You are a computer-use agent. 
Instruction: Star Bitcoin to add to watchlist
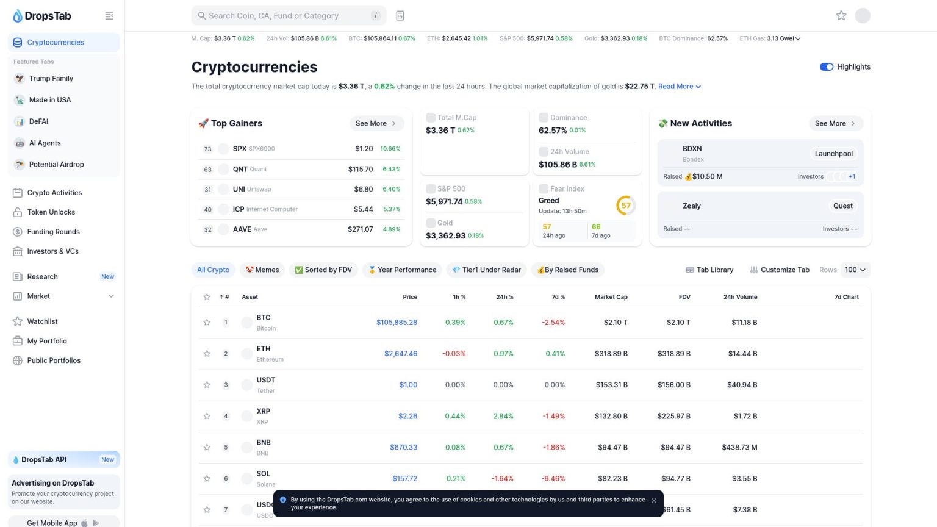207,323
